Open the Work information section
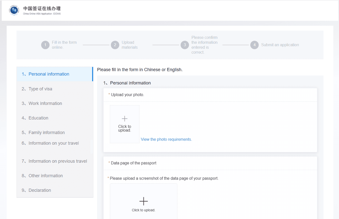 click(55, 103)
